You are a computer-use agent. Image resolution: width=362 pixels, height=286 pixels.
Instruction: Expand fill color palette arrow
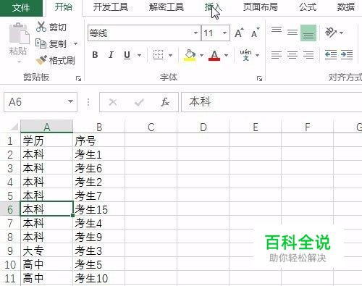(x=201, y=55)
